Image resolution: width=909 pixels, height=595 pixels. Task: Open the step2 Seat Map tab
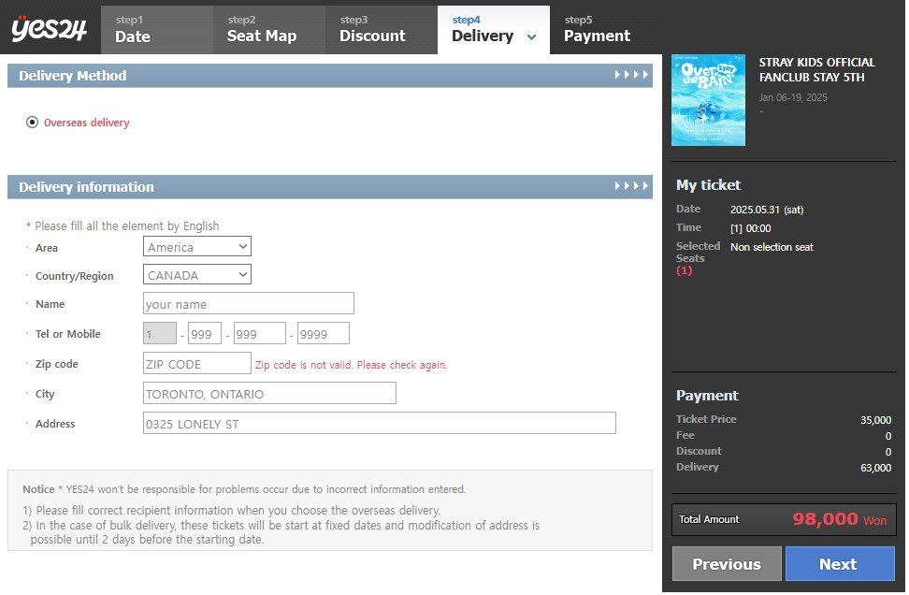coord(269,30)
